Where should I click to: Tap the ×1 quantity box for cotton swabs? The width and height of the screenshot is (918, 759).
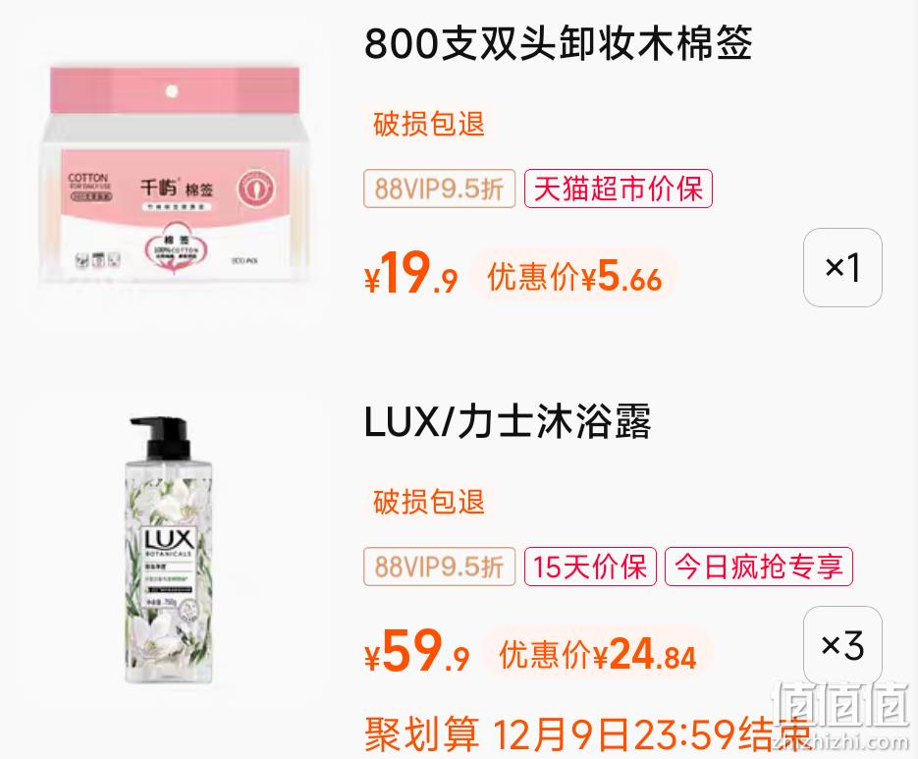842,268
